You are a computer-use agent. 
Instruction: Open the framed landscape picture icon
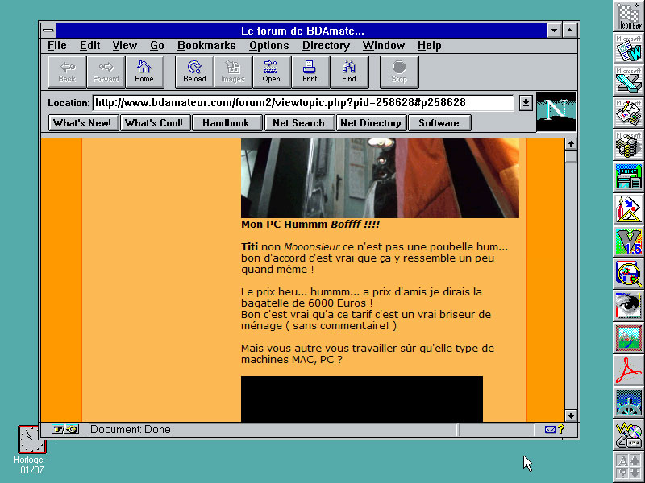click(x=629, y=338)
